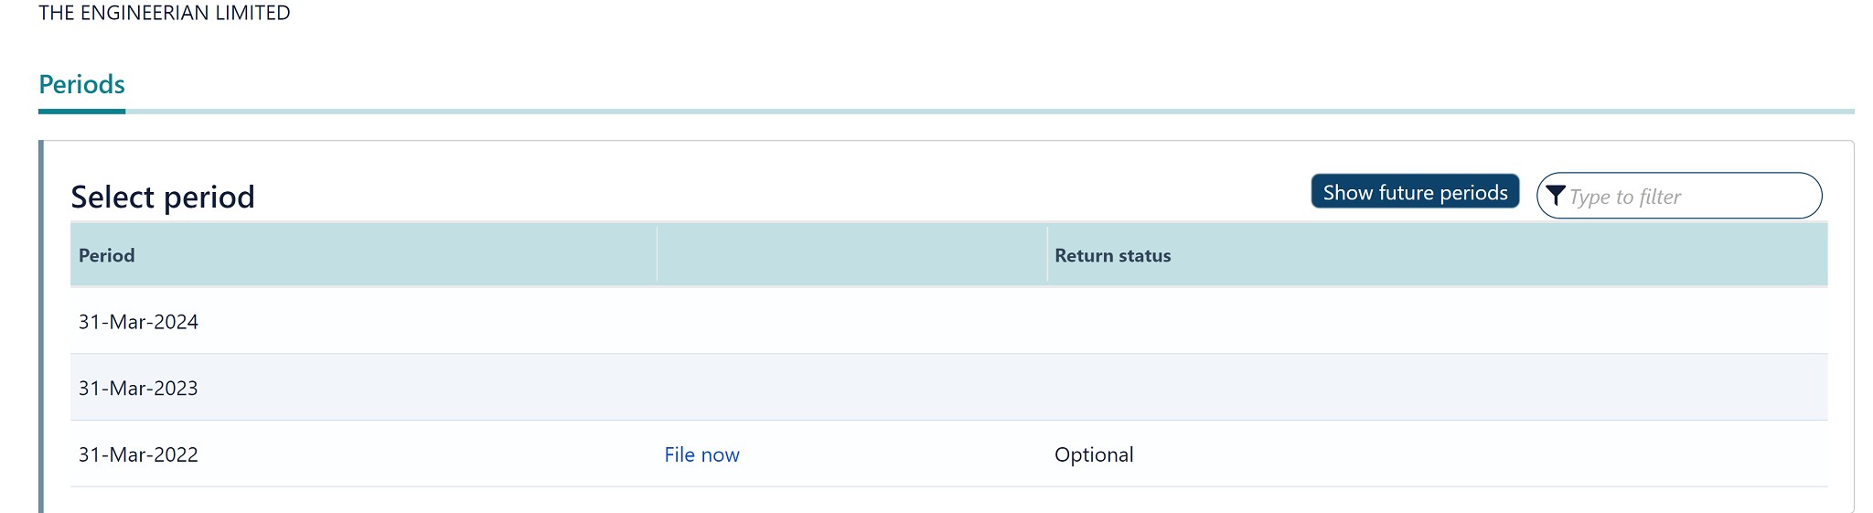Click THE ENGINEERIAN LIMITED company name
1873x513 pixels.
click(165, 13)
